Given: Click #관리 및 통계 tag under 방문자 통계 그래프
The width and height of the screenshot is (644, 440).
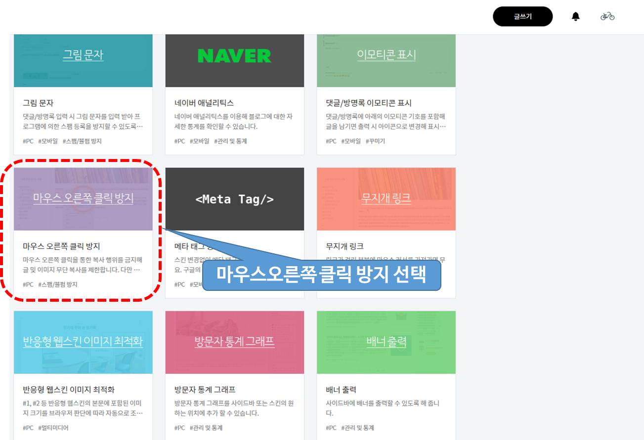Looking at the screenshot, I should [206, 428].
